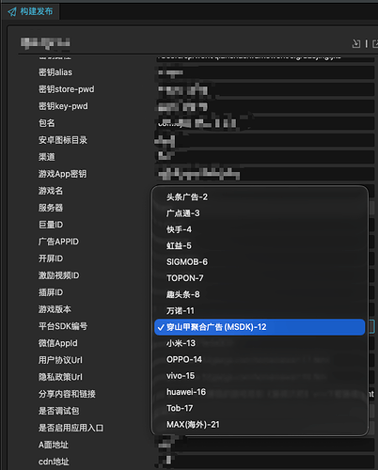Click the 密钥alias input field
This screenshot has width=378, height=470.
click(x=265, y=72)
